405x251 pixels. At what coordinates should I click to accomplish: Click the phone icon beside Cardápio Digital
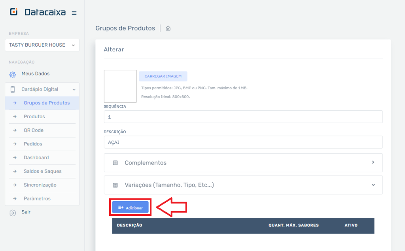point(12,89)
